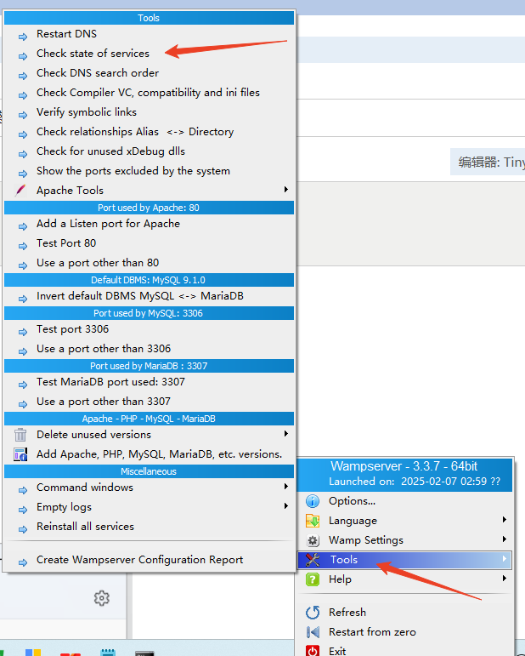Click the Default DBMS: MySQL 9.1.0 header
Screen dimensions: 525x656
click(150, 280)
